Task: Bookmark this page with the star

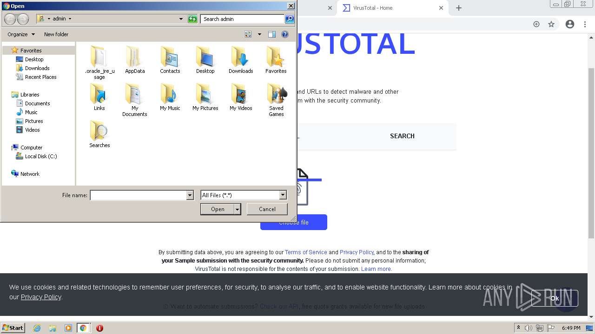Action: [551, 24]
